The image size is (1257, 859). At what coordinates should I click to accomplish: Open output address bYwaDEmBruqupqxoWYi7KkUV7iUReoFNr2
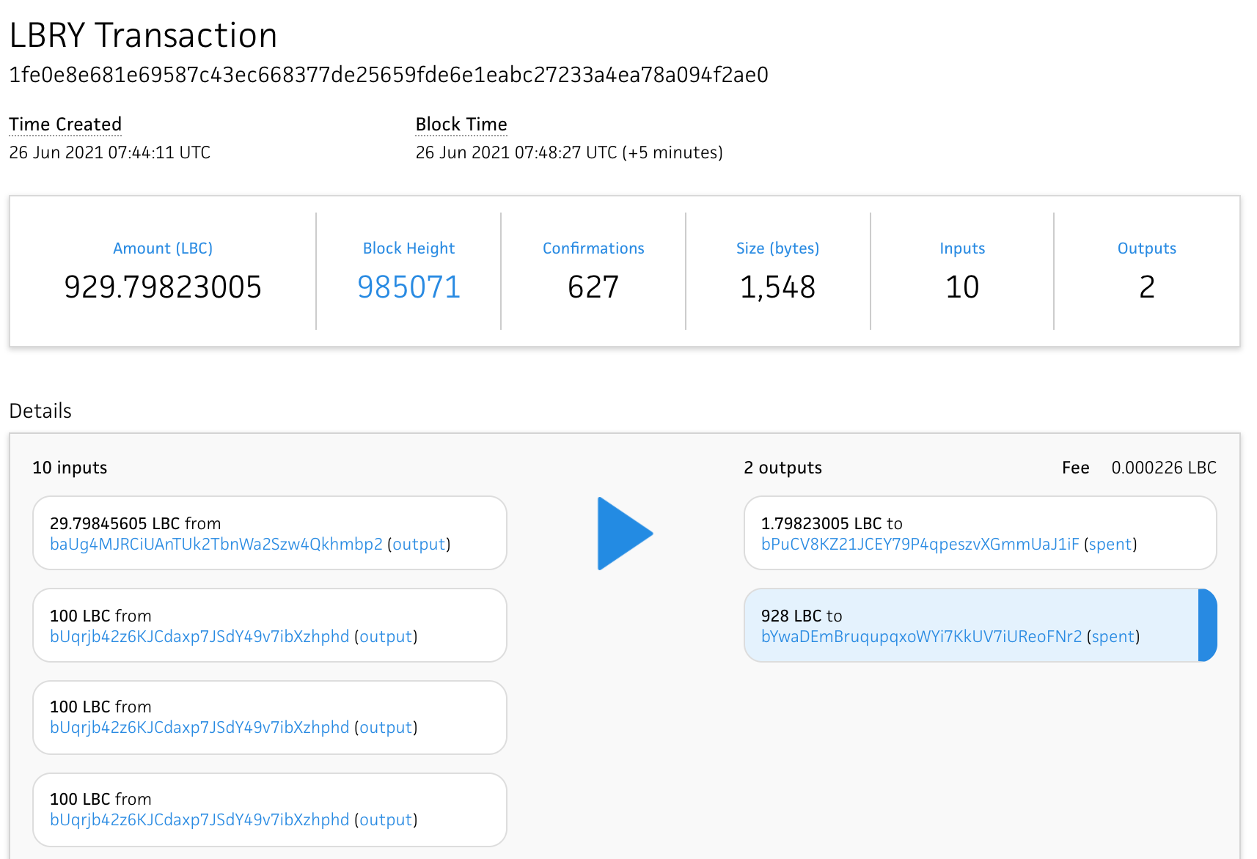pos(922,636)
